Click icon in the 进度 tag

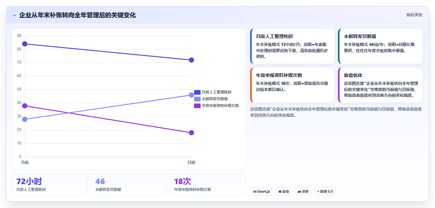tap(299, 191)
